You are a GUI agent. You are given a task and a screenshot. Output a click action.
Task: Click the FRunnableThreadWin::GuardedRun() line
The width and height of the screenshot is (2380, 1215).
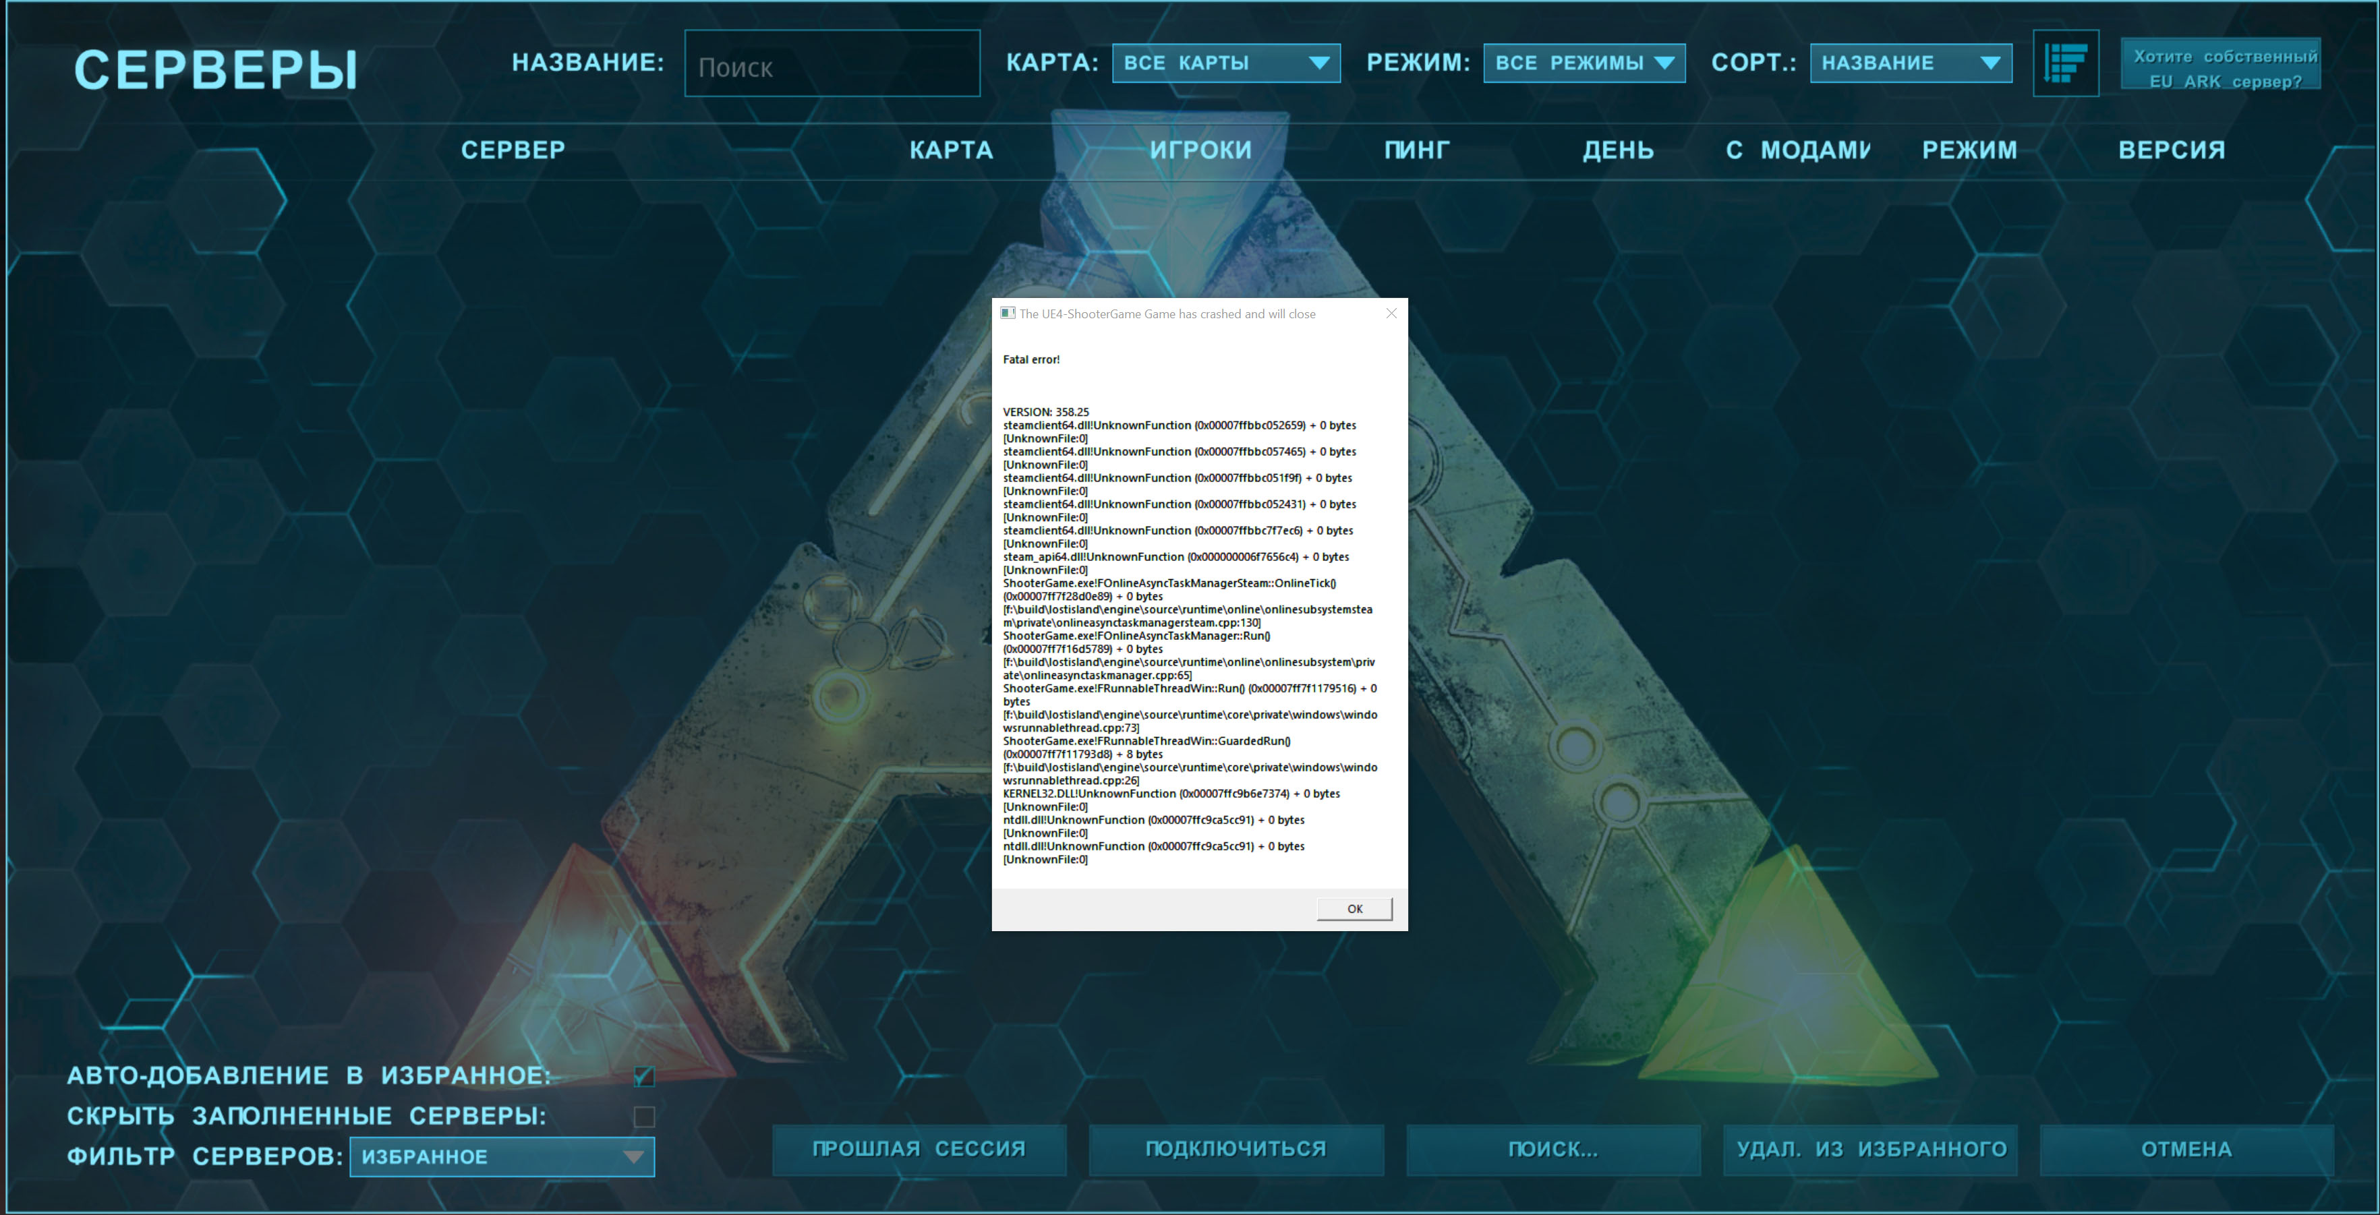point(1147,741)
